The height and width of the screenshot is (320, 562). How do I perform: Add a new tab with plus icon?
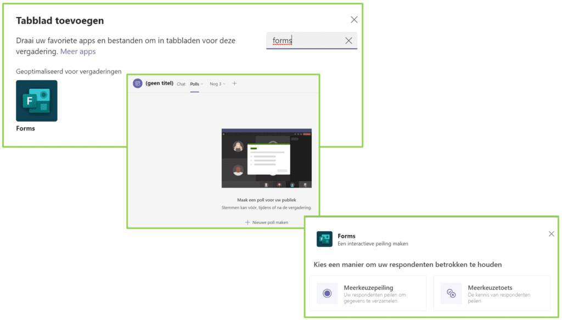pyautogui.click(x=234, y=83)
